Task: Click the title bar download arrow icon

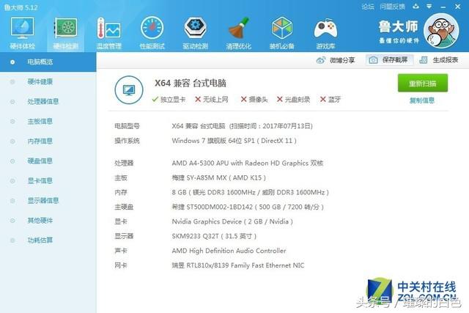Action: click(416, 7)
